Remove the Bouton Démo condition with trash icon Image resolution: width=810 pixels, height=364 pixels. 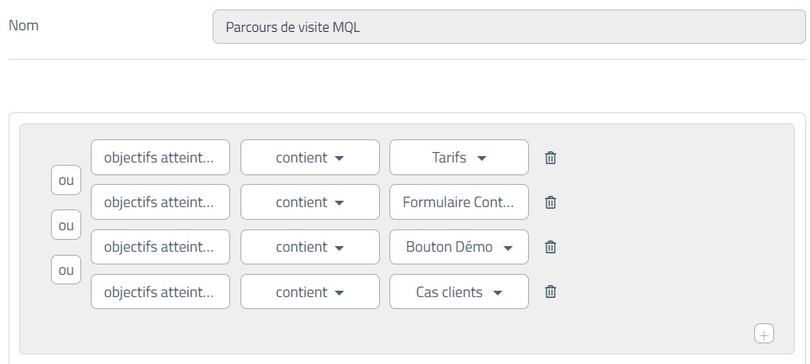click(550, 248)
